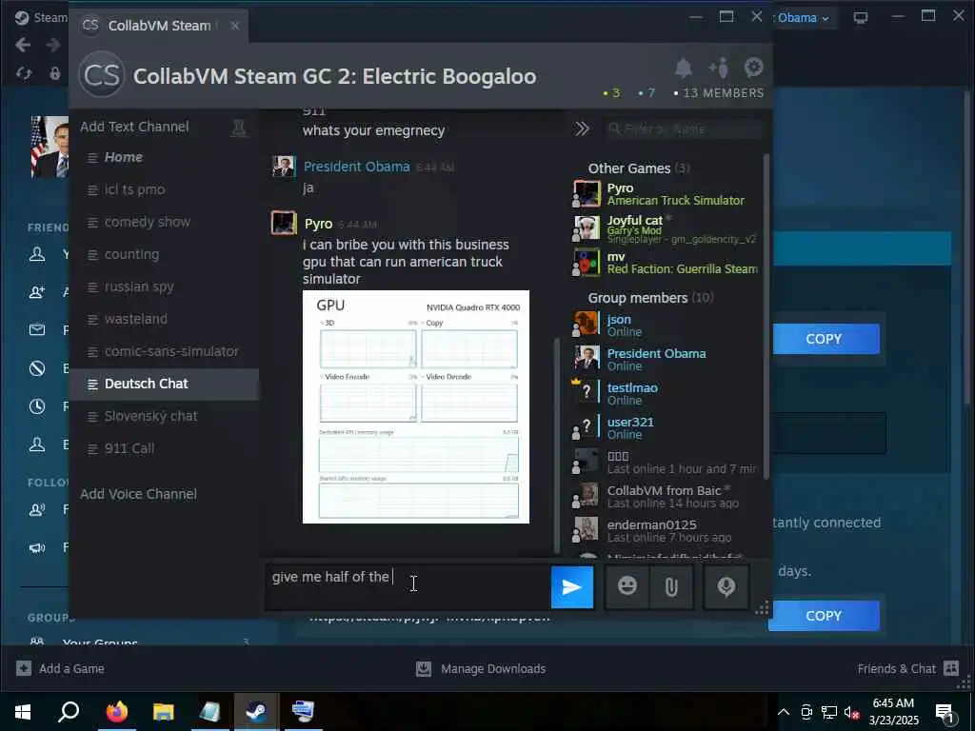This screenshot has width=975, height=731.
Task: Open Friends & Chat
Action: [x=907, y=669]
